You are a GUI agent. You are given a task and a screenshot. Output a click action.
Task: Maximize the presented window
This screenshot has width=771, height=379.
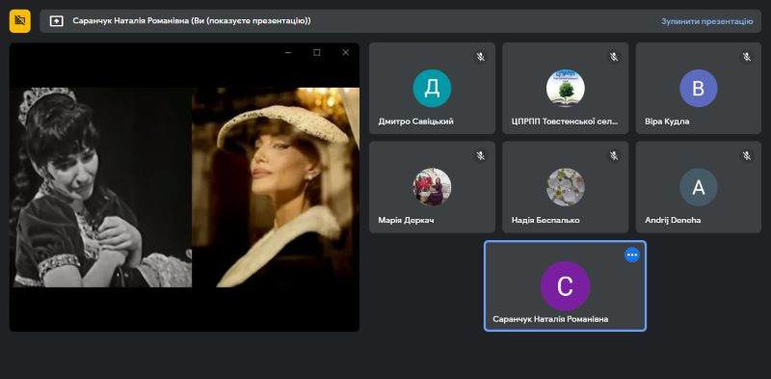(317, 53)
